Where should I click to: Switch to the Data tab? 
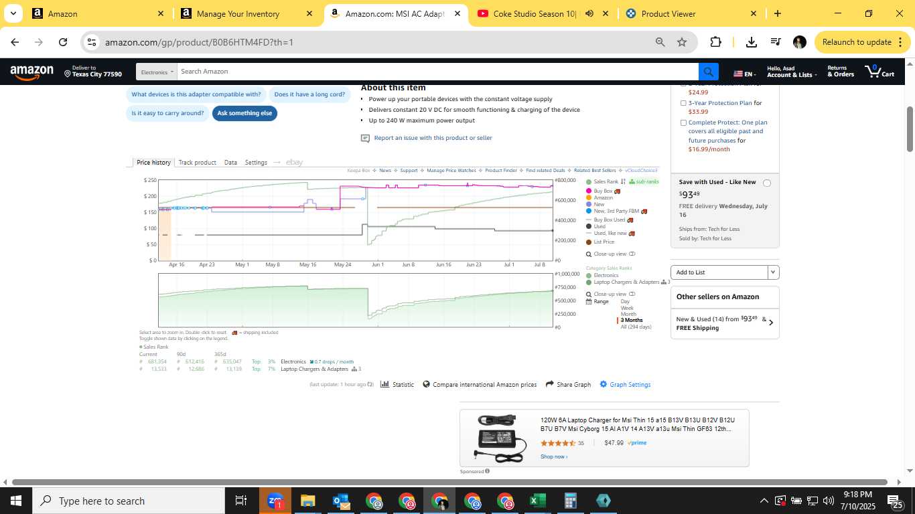click(230, 163)
